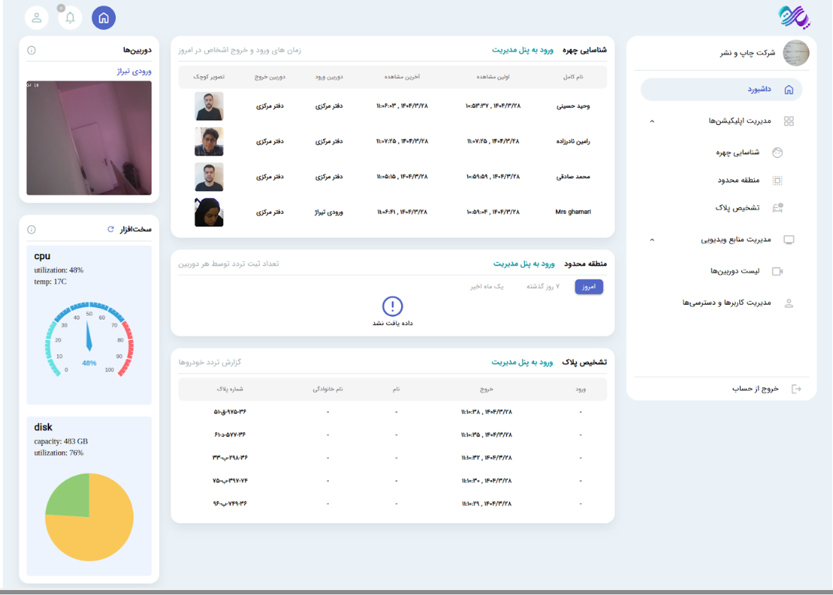Click the company avatar image in sidebar
The width and height of the screenshot is (833, 595).
pos(795,53)
